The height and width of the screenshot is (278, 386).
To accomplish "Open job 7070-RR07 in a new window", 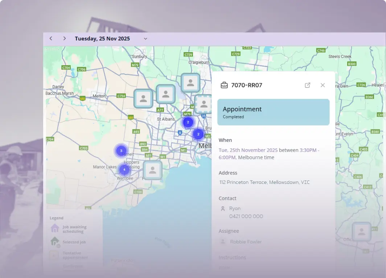I will click(x=307, y=85).
